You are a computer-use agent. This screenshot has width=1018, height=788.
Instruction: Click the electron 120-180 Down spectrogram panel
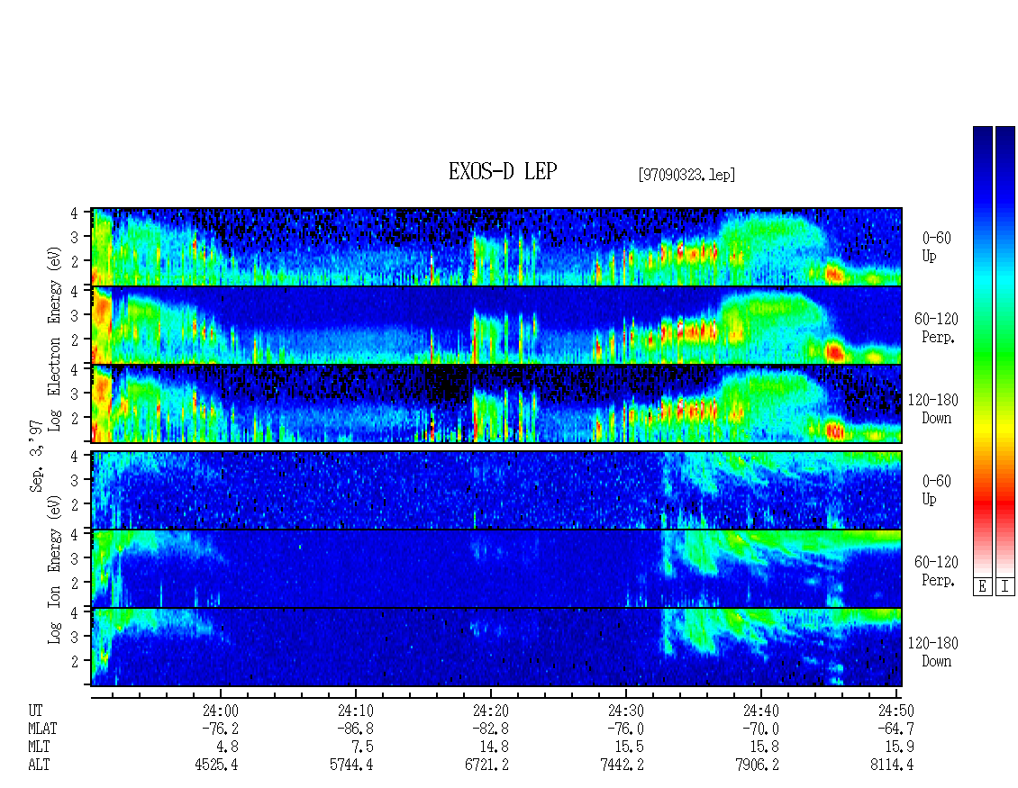point(496,403)
